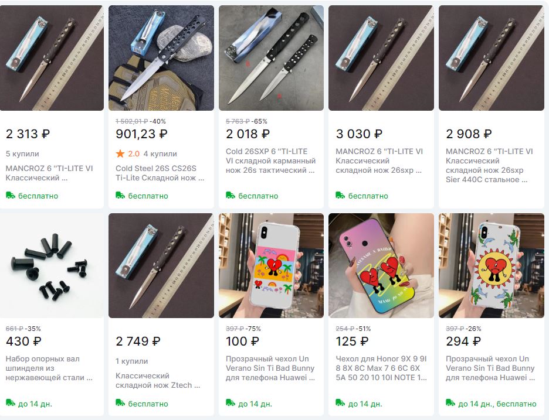Click delivery truck icon under 2 313 ₽ knife
Viewport: 549px width, 420px height.
(11, 196)
